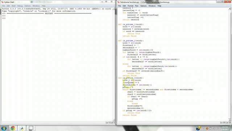Viewport: 232px width, 131px height.
Task: Click the 'numhalfword = len(word)//2' line
Action: click(x=138, y=50)
